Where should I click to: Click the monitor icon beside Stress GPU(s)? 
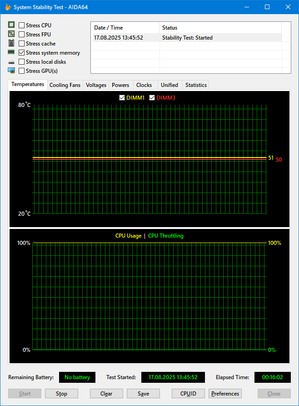11,71
